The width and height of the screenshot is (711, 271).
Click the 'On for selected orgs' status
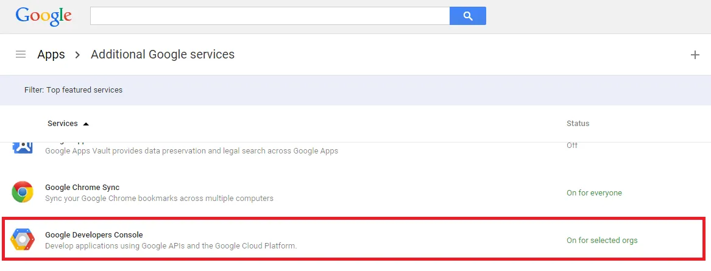click(x=602, y=240)
